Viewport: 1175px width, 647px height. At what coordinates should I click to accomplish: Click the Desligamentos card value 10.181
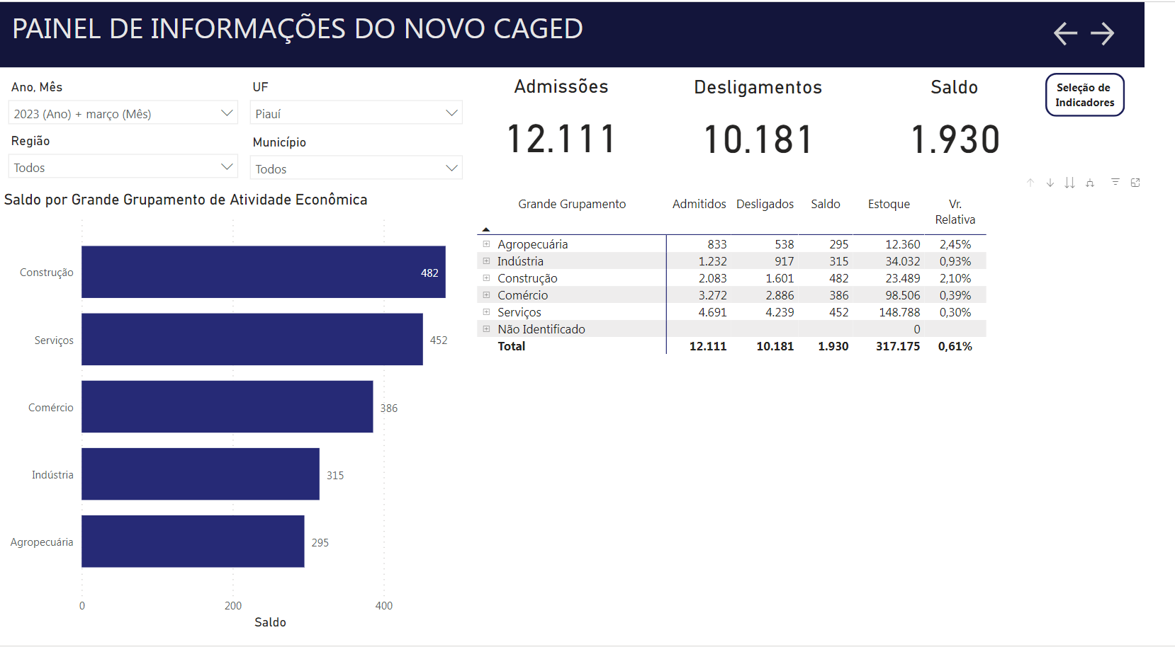(758, 139)
